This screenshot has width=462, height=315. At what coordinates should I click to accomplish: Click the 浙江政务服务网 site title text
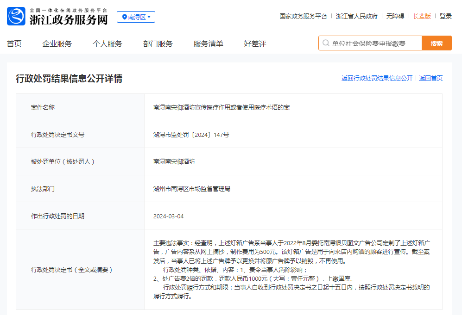pos(69,20)
